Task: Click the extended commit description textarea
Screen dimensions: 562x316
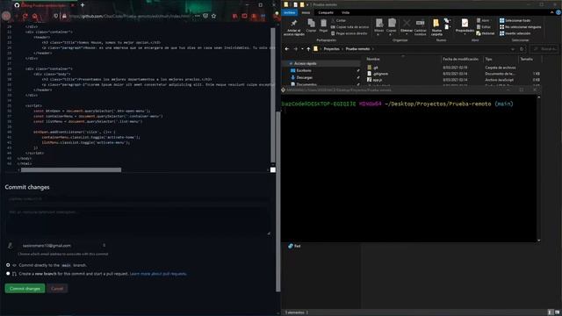Action: pos(138,221)
